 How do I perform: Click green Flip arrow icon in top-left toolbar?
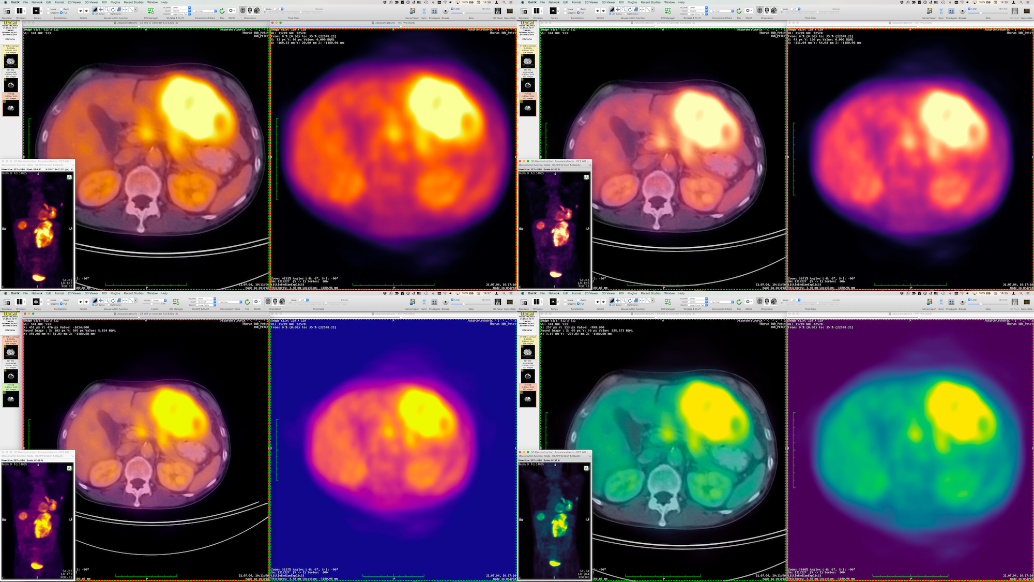pyautogui.click(x=222, y=11)
